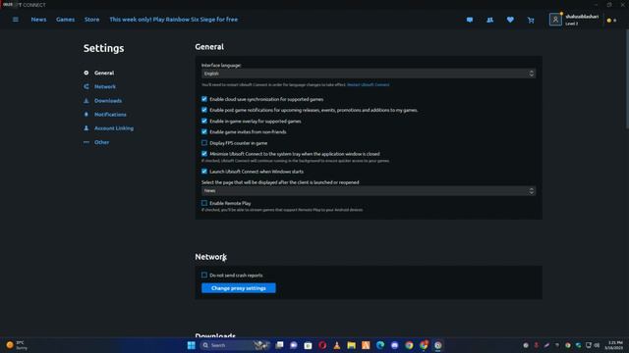Click the username next to avatar
This screenshot has height=353, width=629.
pos(582,17)
